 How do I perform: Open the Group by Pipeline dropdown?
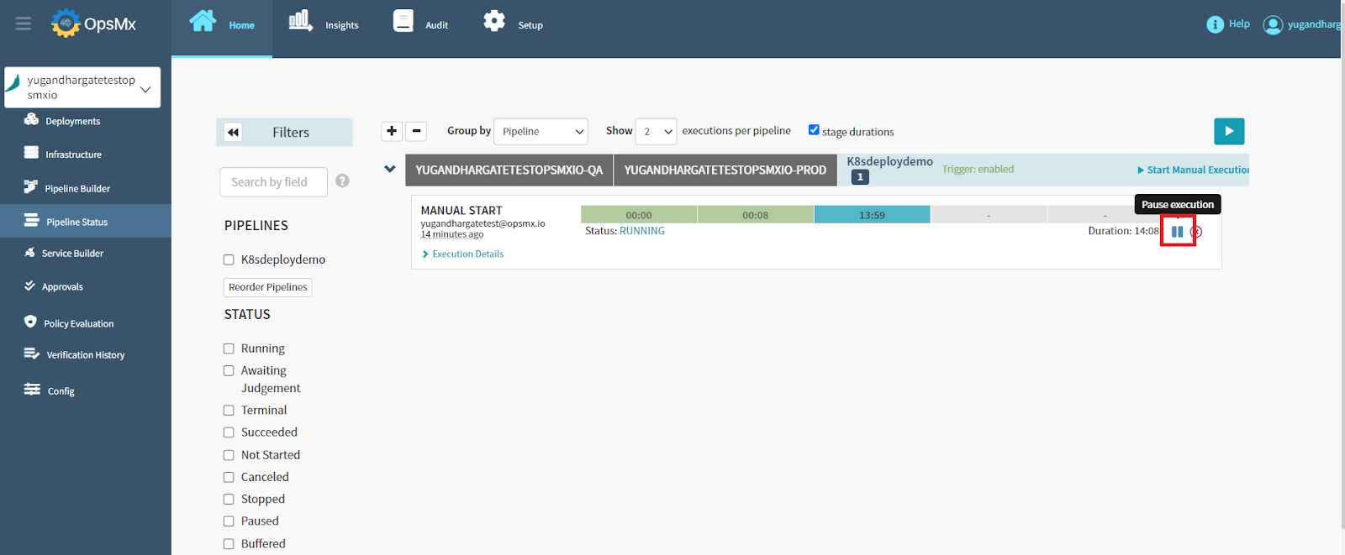pyautogui.click(x=541, y=132)
